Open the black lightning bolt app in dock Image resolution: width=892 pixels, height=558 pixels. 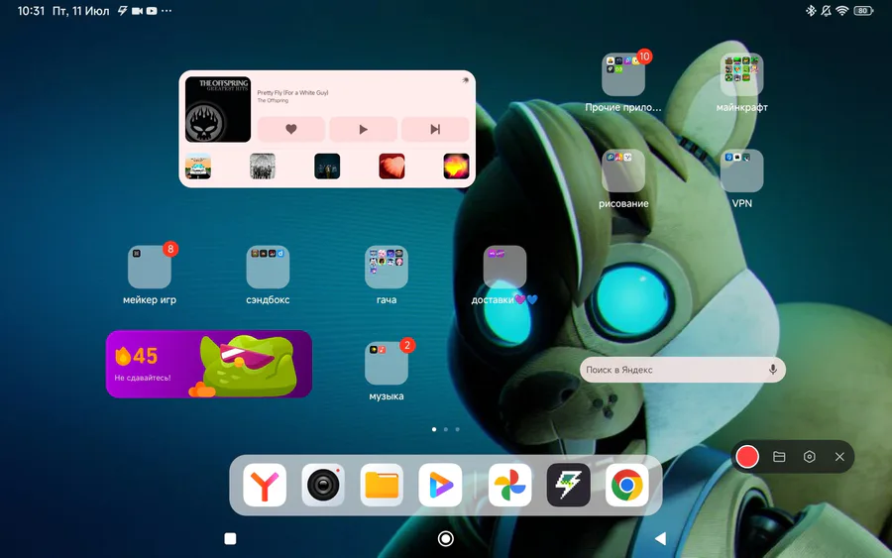pos(568,486)
